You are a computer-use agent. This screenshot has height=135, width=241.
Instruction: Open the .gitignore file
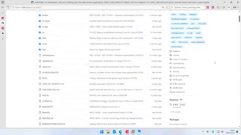pos(46,67)
